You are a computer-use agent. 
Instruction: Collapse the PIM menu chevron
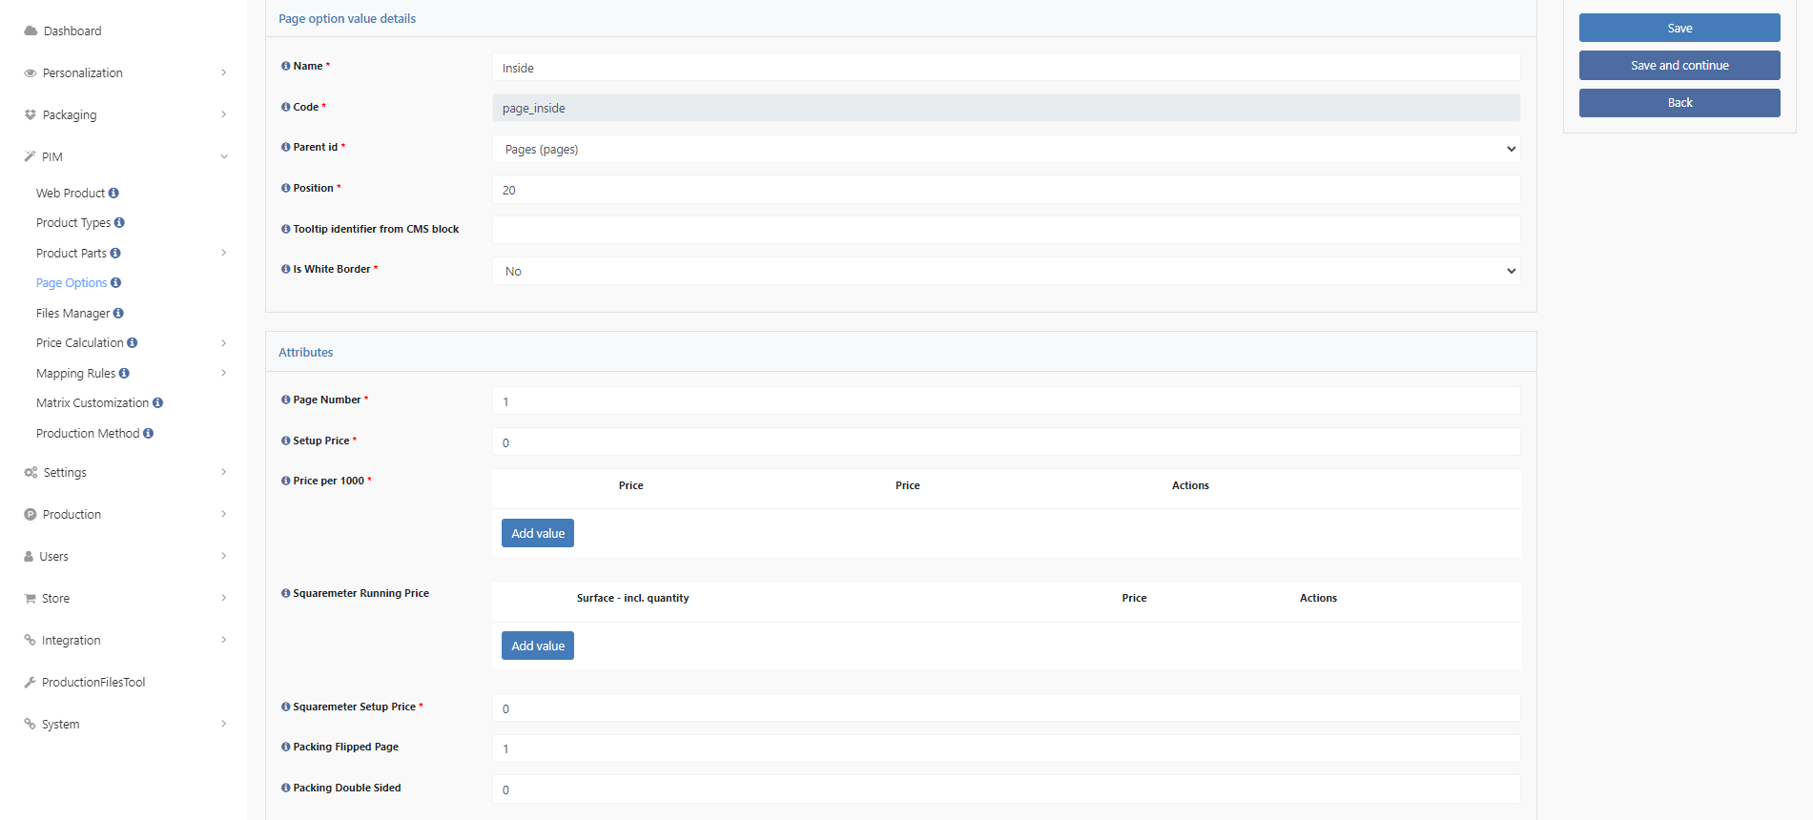[x=224, y=156]
